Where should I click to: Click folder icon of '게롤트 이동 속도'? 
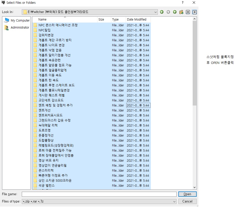[x=35, y=75]
